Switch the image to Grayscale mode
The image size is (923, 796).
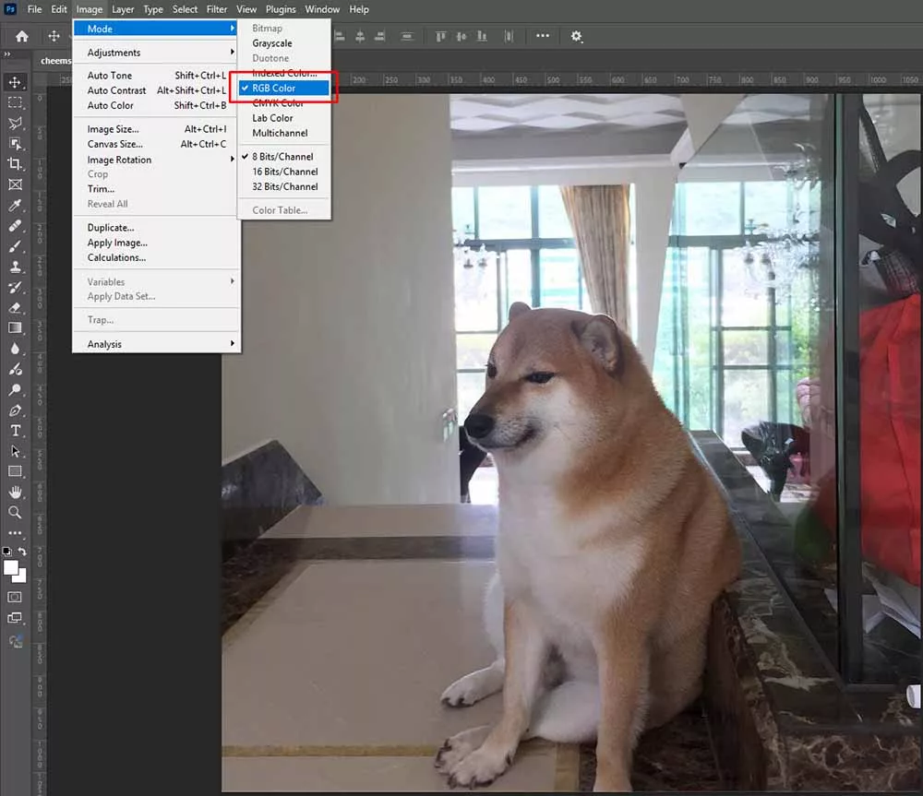point(271,42)
